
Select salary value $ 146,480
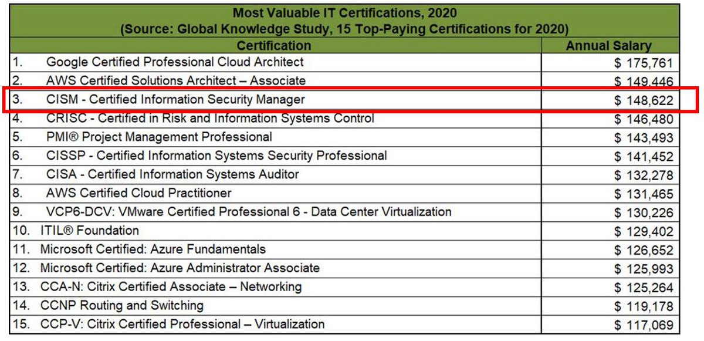pos(644,120)
